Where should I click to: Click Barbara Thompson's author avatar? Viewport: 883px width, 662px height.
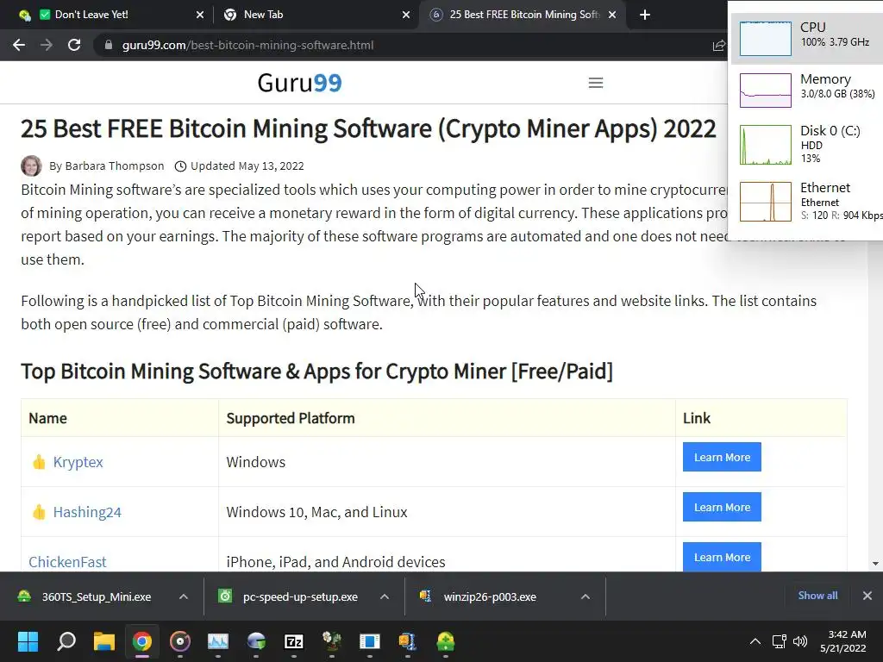(x=32, y=166)
